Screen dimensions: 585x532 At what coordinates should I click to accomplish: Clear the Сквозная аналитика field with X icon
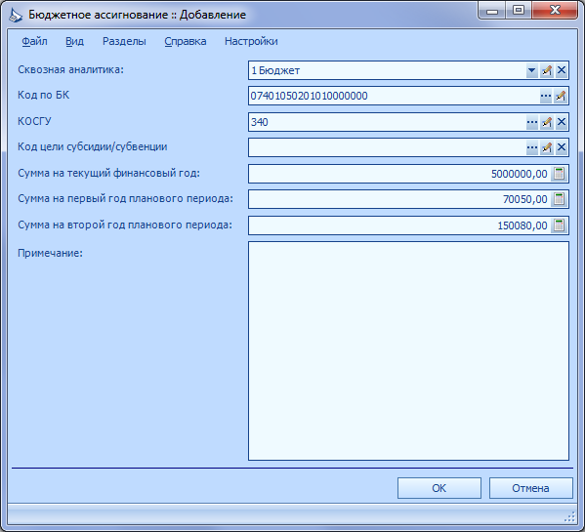(562, 70)
